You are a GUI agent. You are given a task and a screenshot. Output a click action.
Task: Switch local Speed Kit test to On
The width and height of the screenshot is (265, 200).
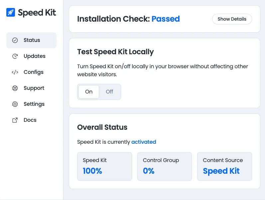coord(89,92)
